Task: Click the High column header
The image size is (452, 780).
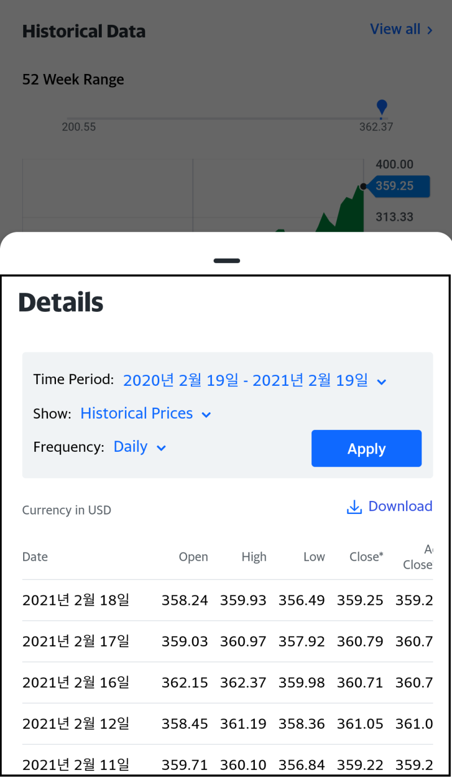Action: point(254,557)
